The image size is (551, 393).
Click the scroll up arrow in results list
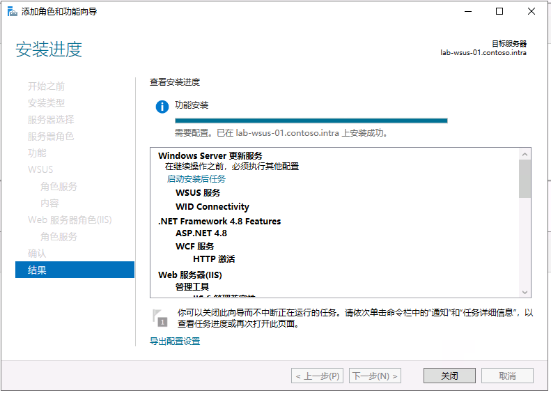click(x=525, y=154)
